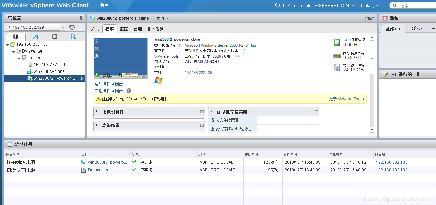Click the Windows logo under the host row
Image resolution: width=436 pixels, height=205 pixels.
[x=159, y=80]
